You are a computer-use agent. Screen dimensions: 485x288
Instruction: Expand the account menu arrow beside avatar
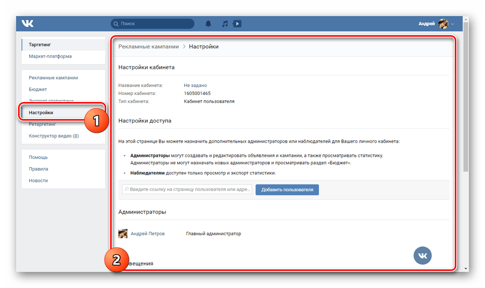452,24
